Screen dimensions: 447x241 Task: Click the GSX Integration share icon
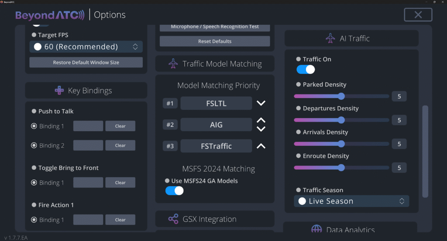pyautogui.click(x=173, y=219)
